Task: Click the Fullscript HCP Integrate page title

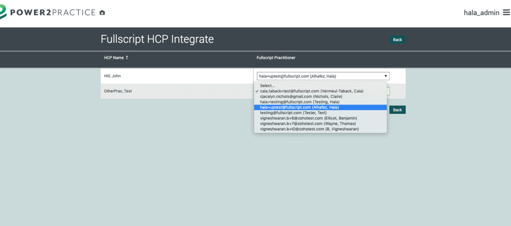Action: [x=157, y=39]
